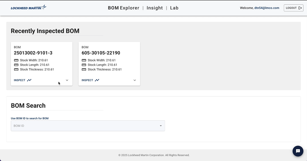
Task: Click the BOM ID search field
Action: (x=88, y=126)
